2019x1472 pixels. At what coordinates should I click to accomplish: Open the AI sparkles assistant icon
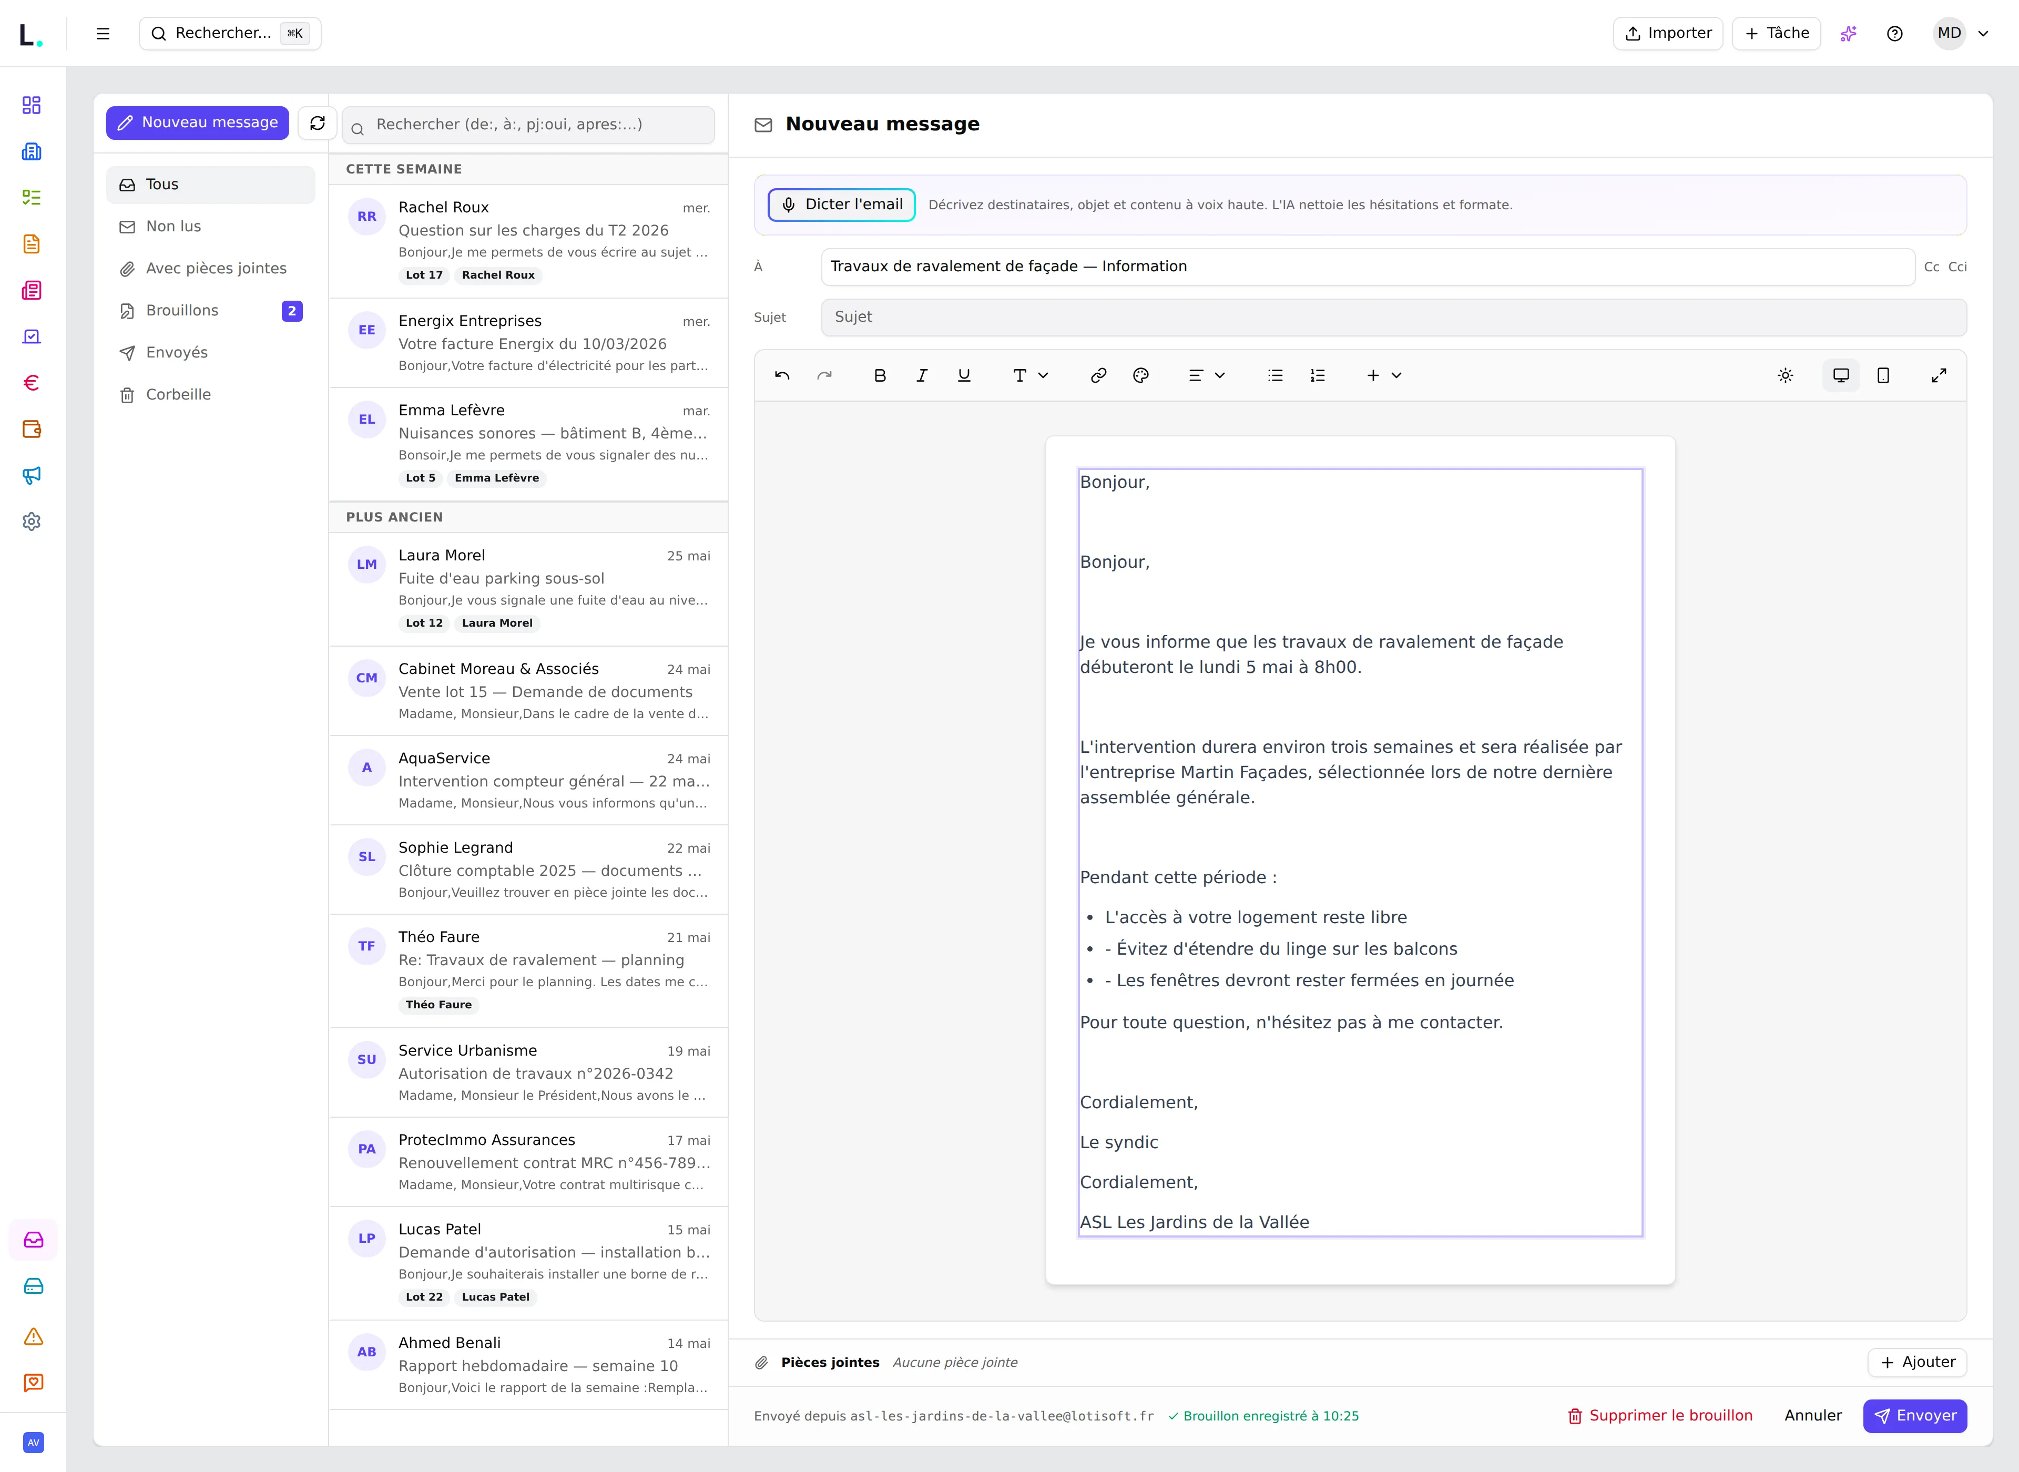click(x=1849, y=34)
